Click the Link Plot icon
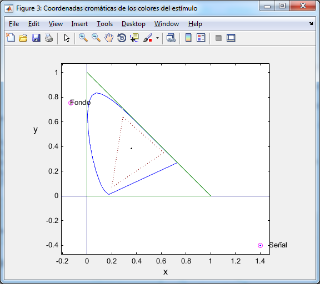 coord(171,38)
